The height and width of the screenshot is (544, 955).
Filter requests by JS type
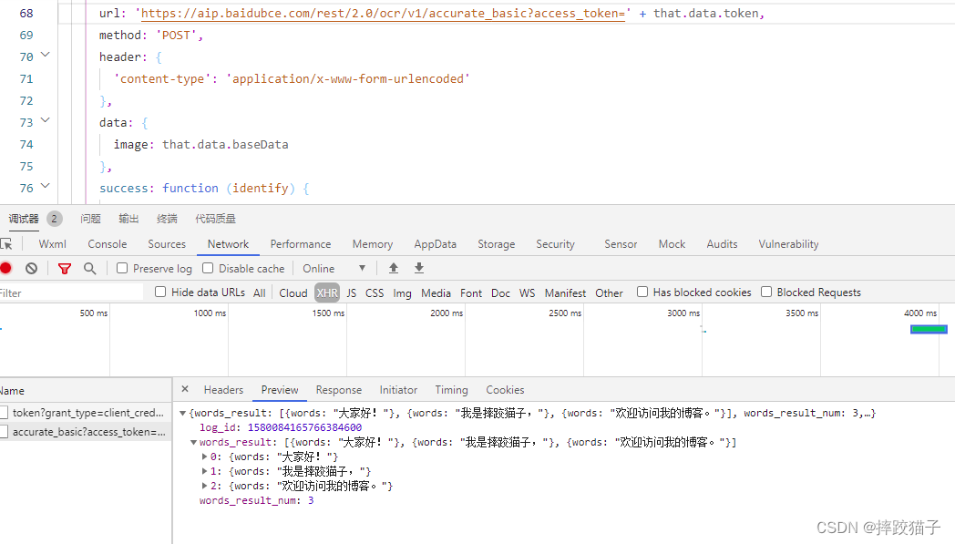click(352, 293)
